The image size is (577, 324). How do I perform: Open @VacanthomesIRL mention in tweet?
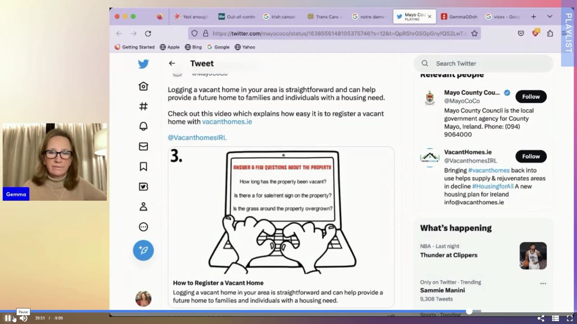point(197,138)
